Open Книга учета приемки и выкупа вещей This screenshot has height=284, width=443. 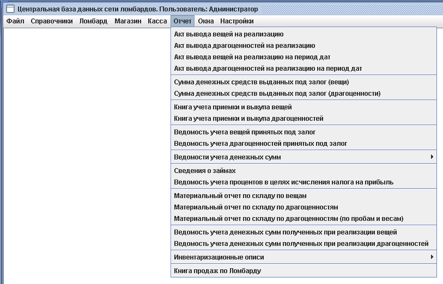click(x=304, y=107)
